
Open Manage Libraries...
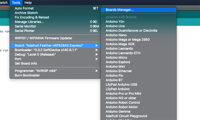(55, 22)
